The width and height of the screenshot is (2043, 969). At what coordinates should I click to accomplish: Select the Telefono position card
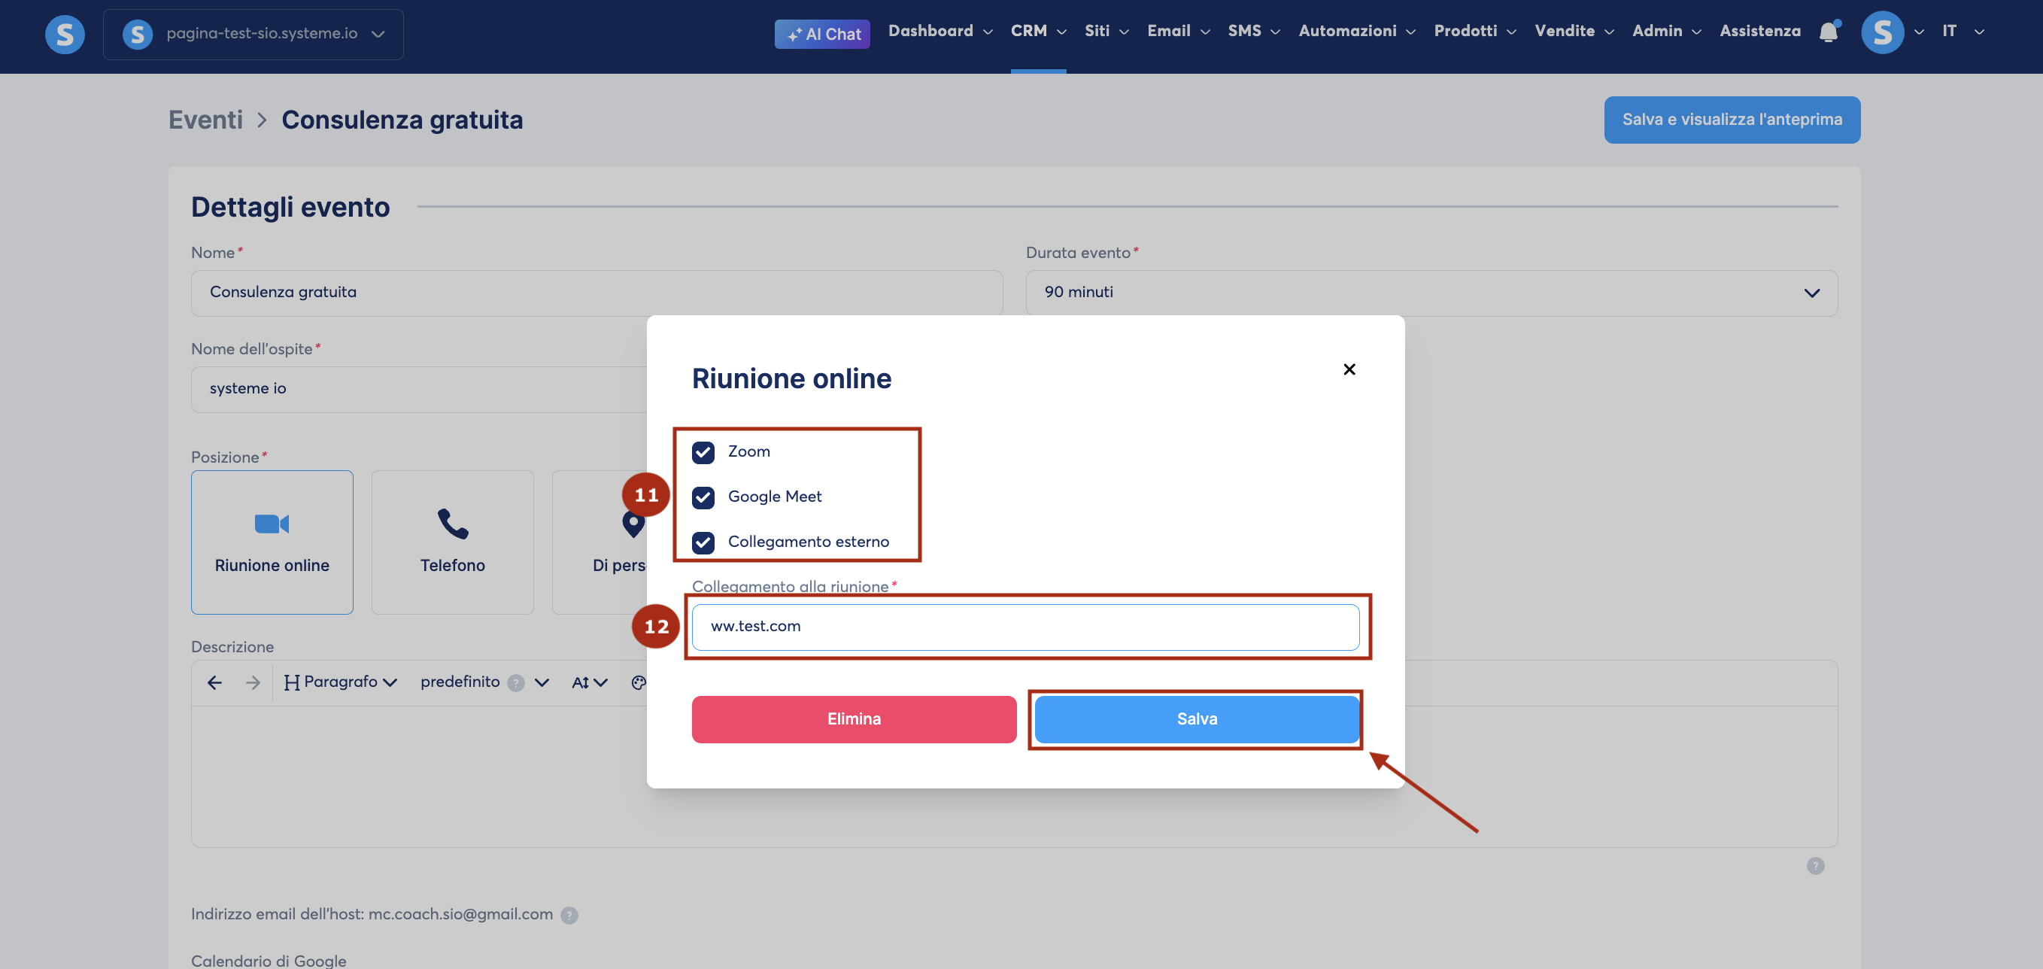pyautogui.click(x=453, y=542)
